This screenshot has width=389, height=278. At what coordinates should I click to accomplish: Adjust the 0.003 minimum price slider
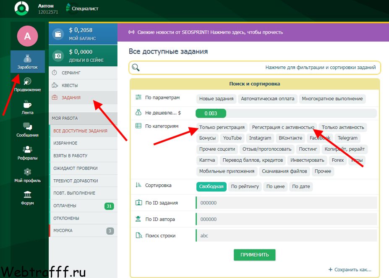[x=211, y=113]
